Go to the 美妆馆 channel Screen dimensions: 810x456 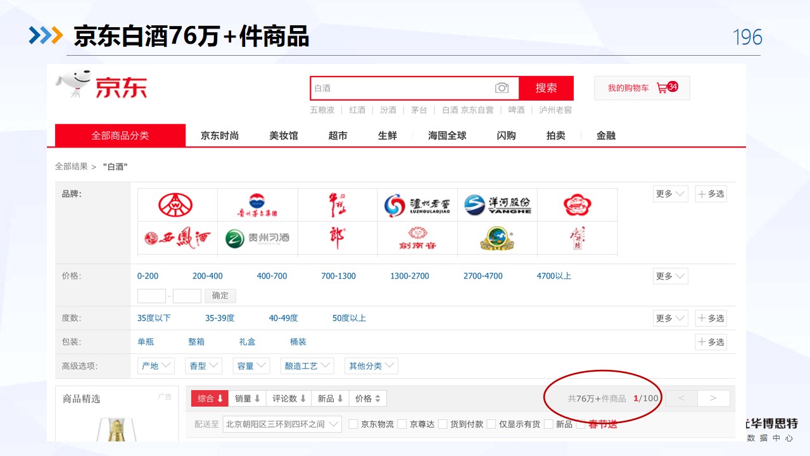[x=284, y=136]
